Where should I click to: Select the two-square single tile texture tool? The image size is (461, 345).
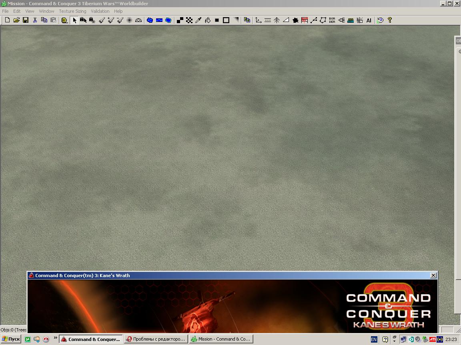180,20
